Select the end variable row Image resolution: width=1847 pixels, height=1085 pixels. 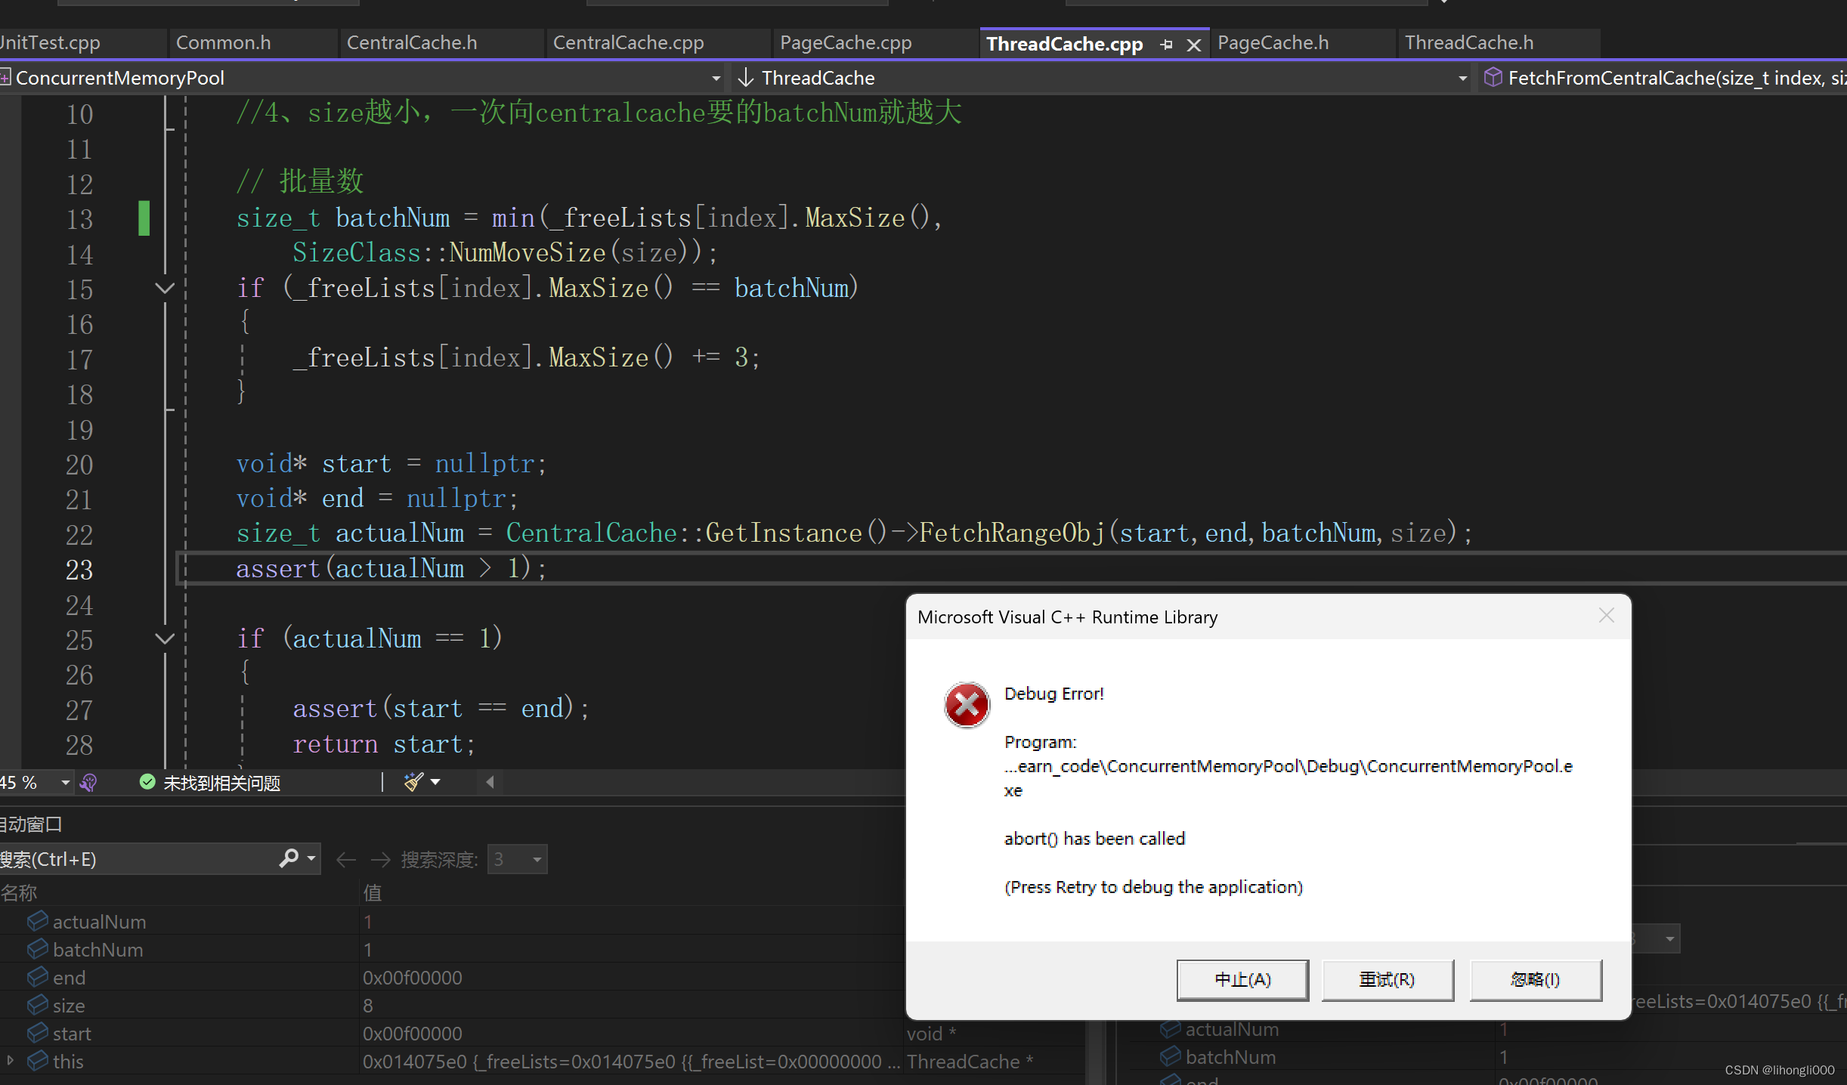click(x=452, y=978)
